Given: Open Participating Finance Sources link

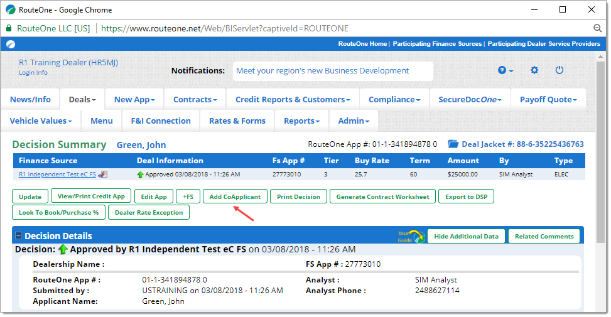Looking at the screenshot, I should click(x=437, y=44).
